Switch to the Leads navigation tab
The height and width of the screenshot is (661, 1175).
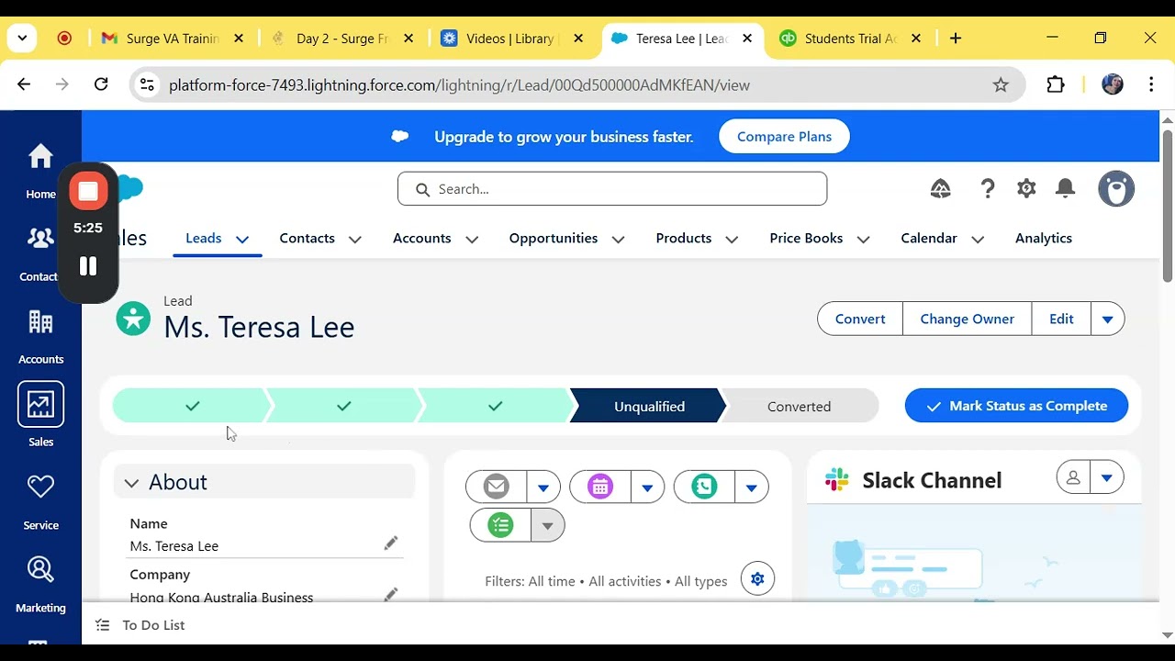click(x=203, y=238)
